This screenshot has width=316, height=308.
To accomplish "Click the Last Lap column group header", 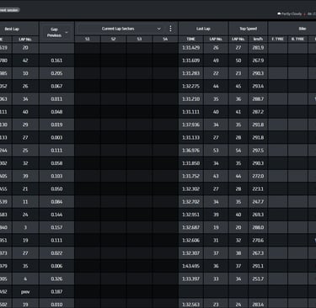I will tap(203, 29).
